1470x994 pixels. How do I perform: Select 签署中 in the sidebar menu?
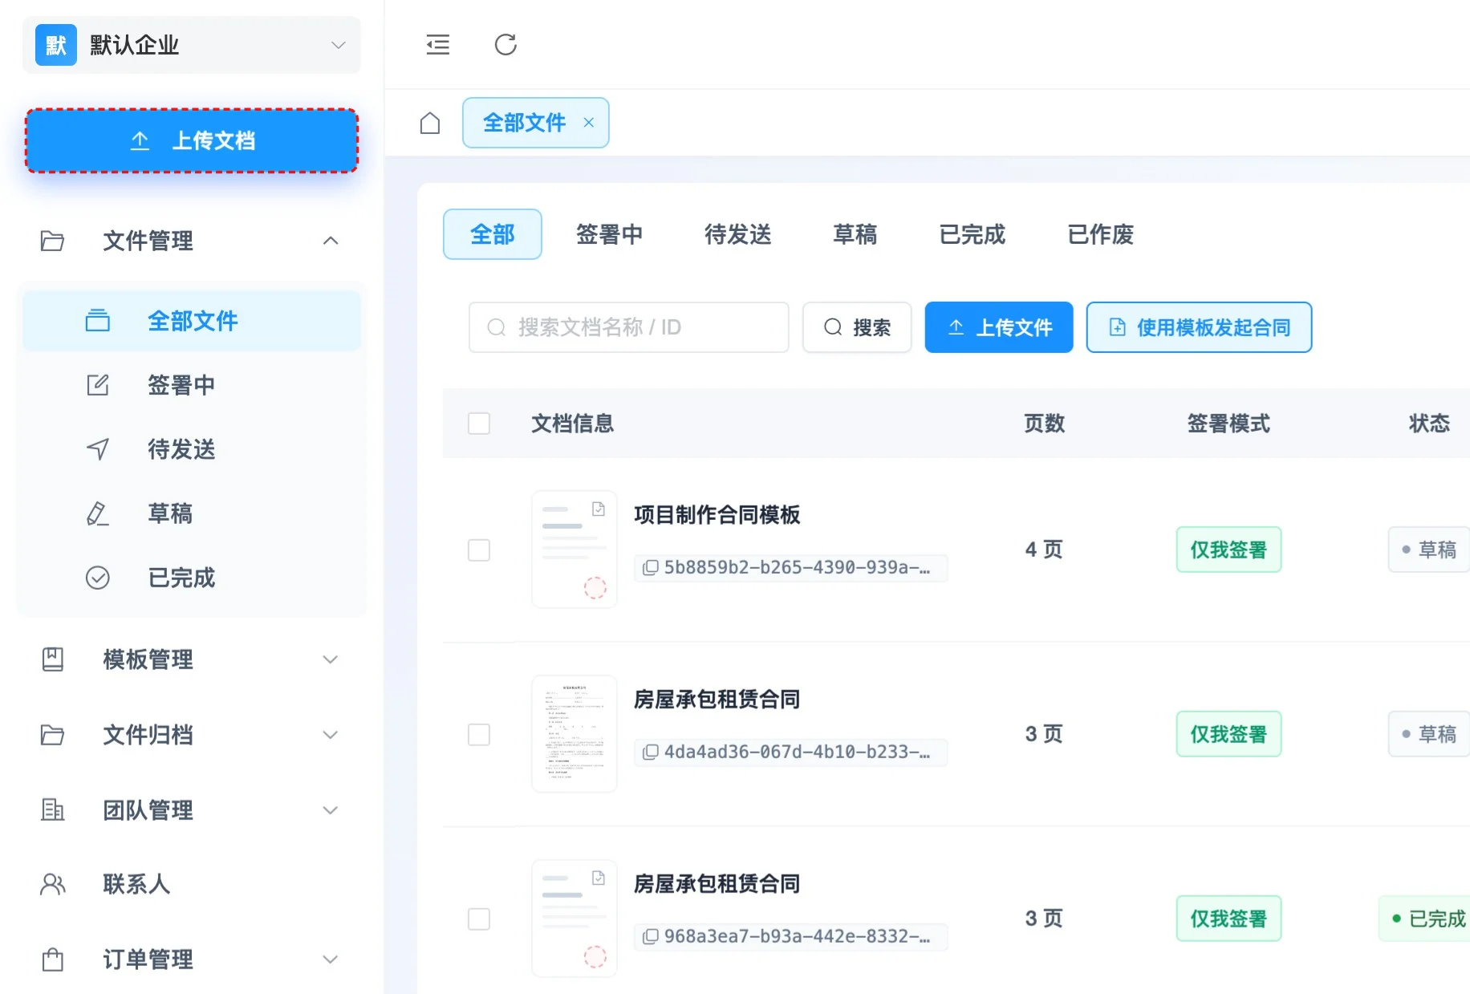tap(192, 385)
